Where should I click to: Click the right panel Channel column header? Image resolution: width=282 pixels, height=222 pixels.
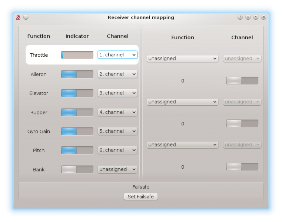242,37
